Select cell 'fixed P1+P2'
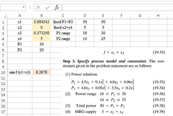 pos(63,22)
